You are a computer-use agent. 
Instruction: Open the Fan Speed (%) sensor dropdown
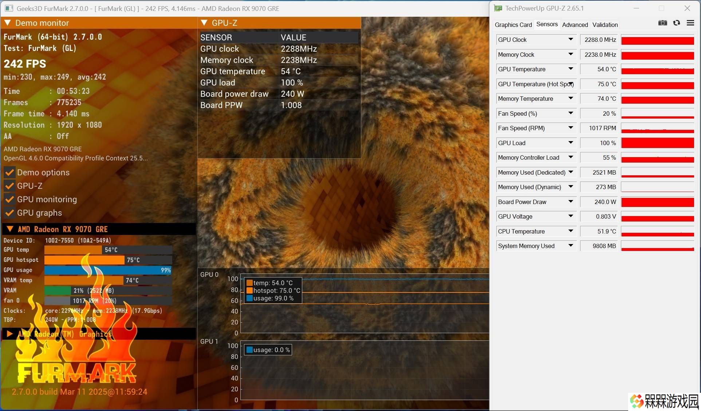tap(571, 113)
